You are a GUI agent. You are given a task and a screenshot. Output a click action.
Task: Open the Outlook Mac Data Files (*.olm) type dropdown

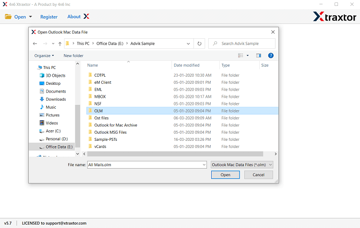(242, 165)
